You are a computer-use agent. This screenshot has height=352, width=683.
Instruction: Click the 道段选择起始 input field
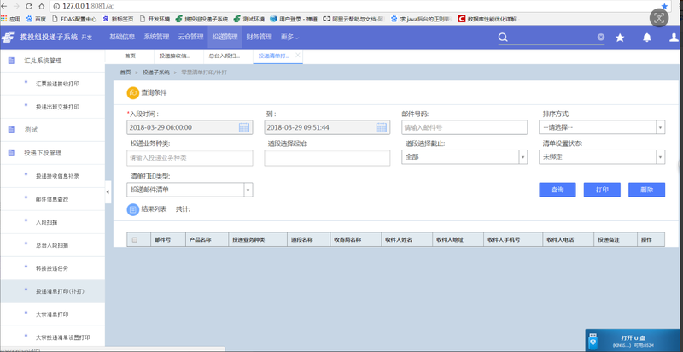pos(327,158)
